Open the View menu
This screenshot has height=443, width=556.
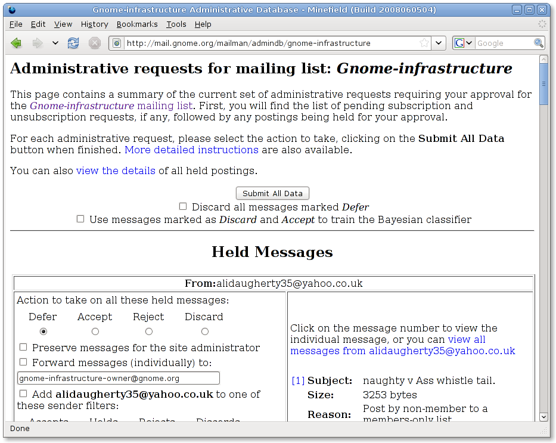[x=63, y=24]
